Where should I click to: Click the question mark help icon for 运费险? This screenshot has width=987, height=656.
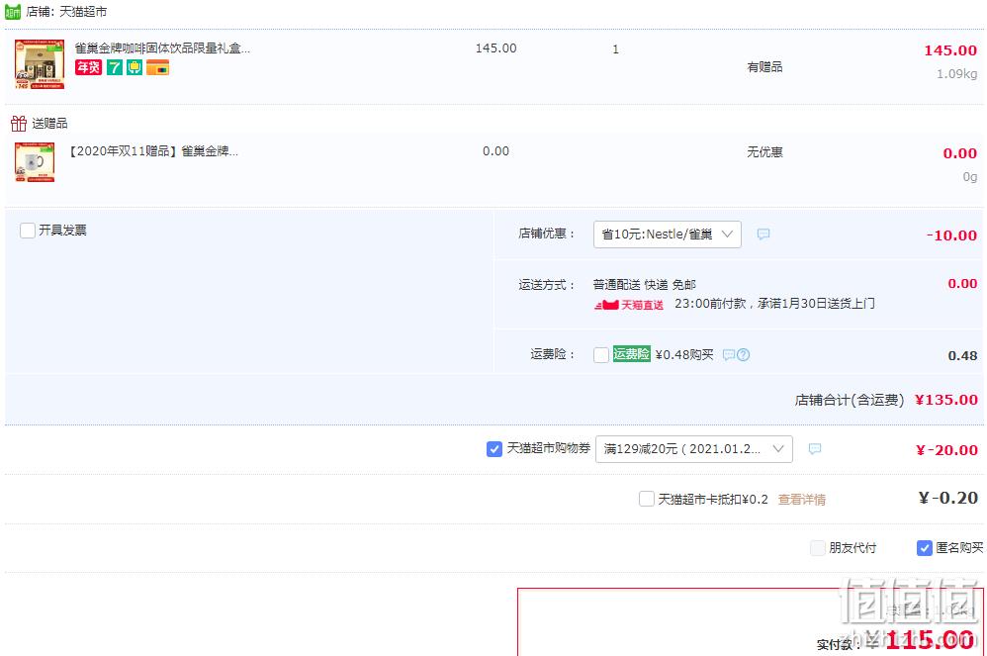[x=743, y=355]
